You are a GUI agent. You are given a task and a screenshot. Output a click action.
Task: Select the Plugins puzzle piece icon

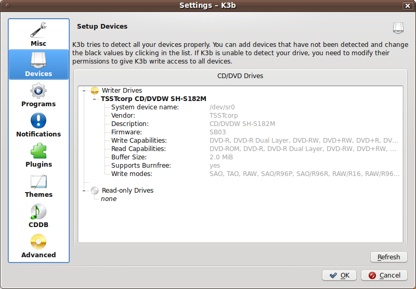pyautogui.click(x=38, y=151)
